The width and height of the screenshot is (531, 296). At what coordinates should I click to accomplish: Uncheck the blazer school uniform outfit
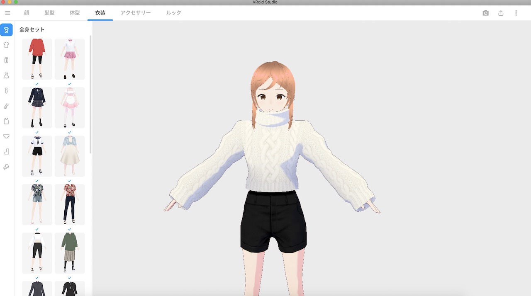point(37,84)
